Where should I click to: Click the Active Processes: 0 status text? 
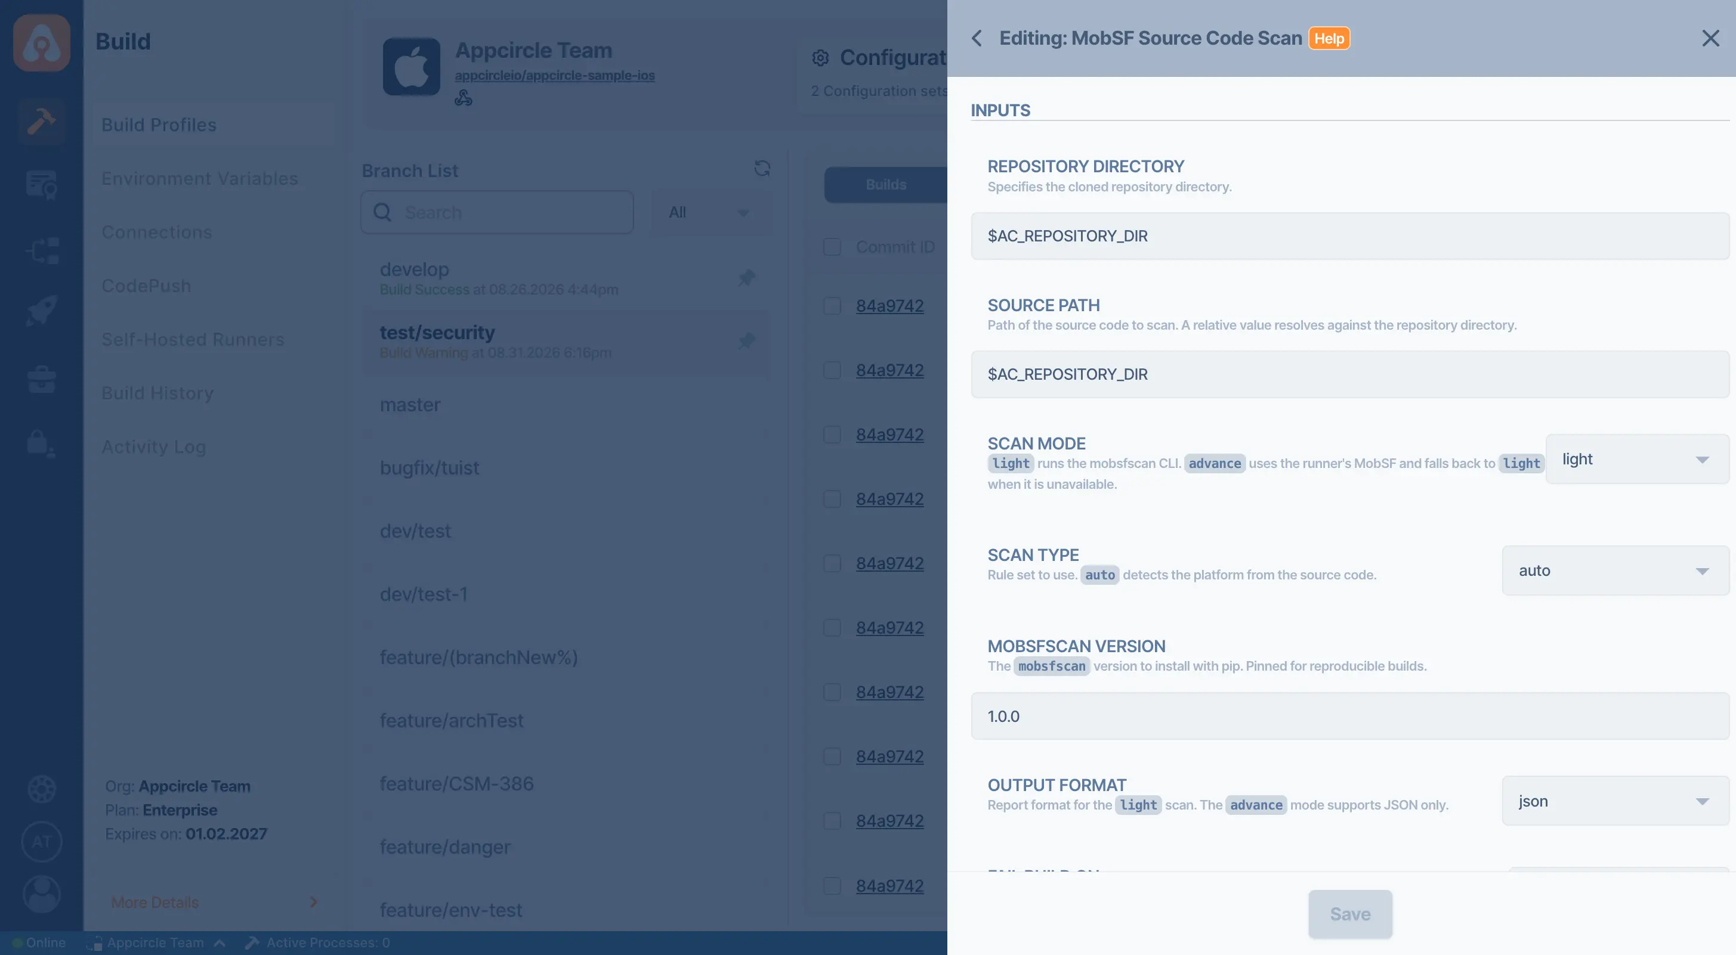328,943
